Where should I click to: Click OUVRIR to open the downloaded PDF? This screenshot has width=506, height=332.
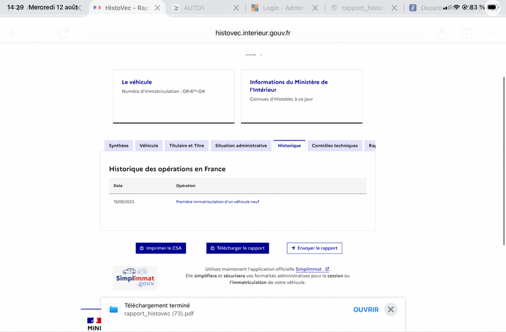(x=366, y=310)
